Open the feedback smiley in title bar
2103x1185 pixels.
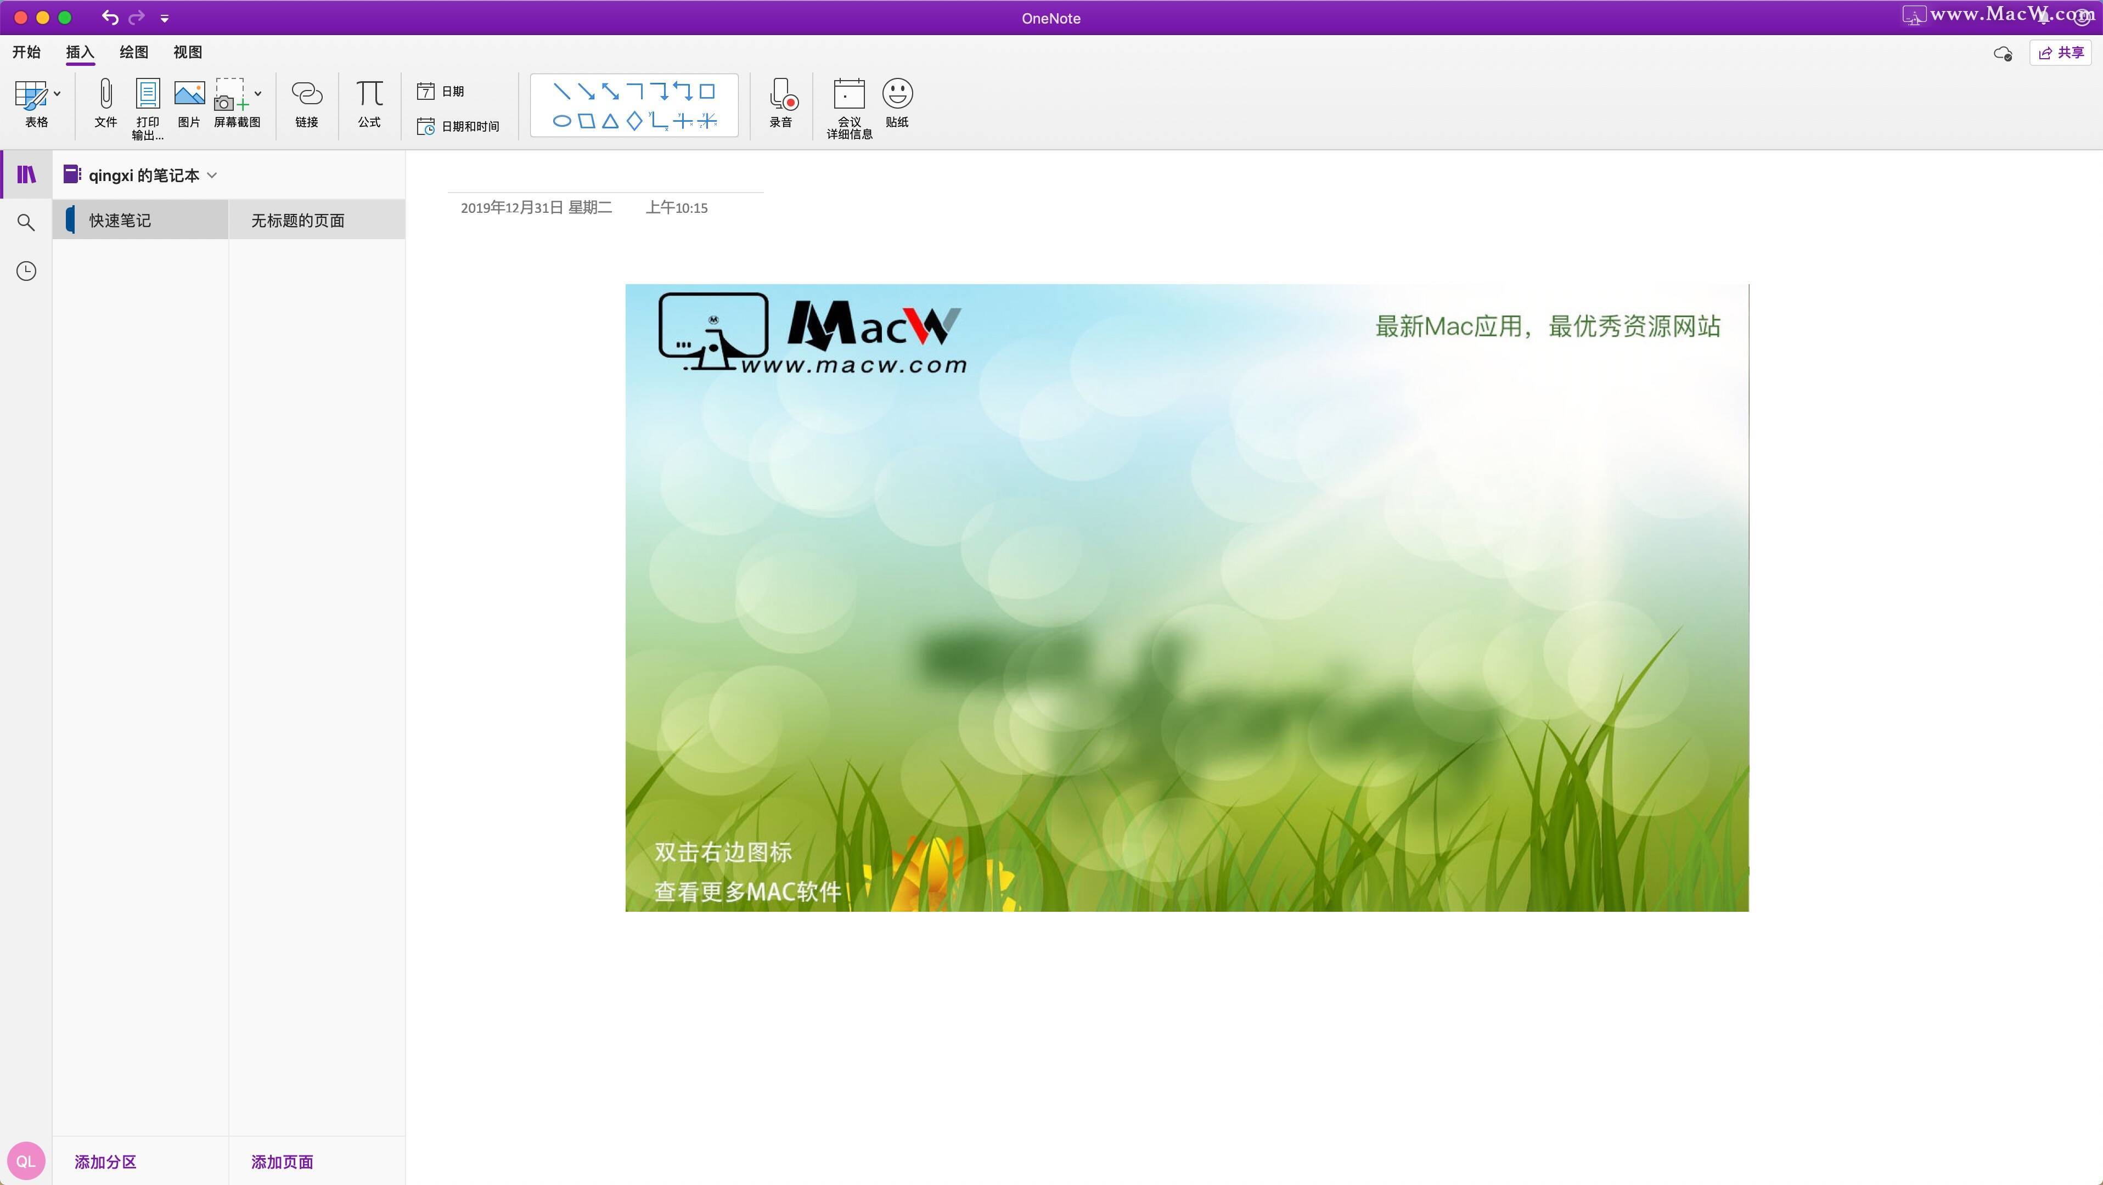(x=2082, y=16)
